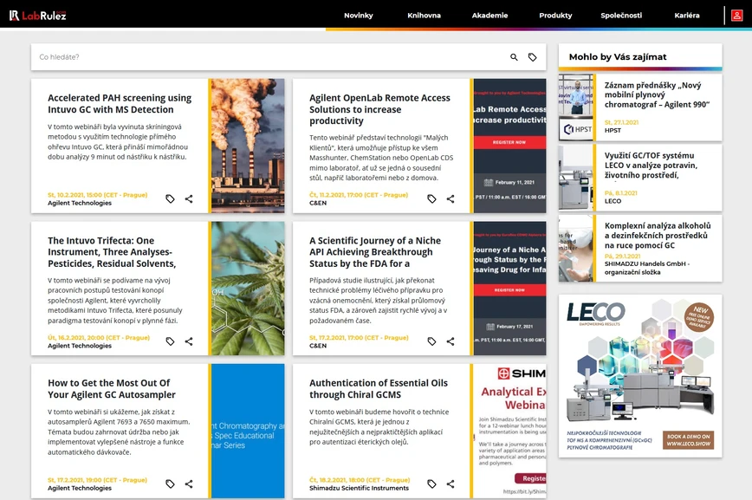Click the magnifier icon in the search bar
The image size is (752, 500).
pyautogui.click(x=513, y=55)
